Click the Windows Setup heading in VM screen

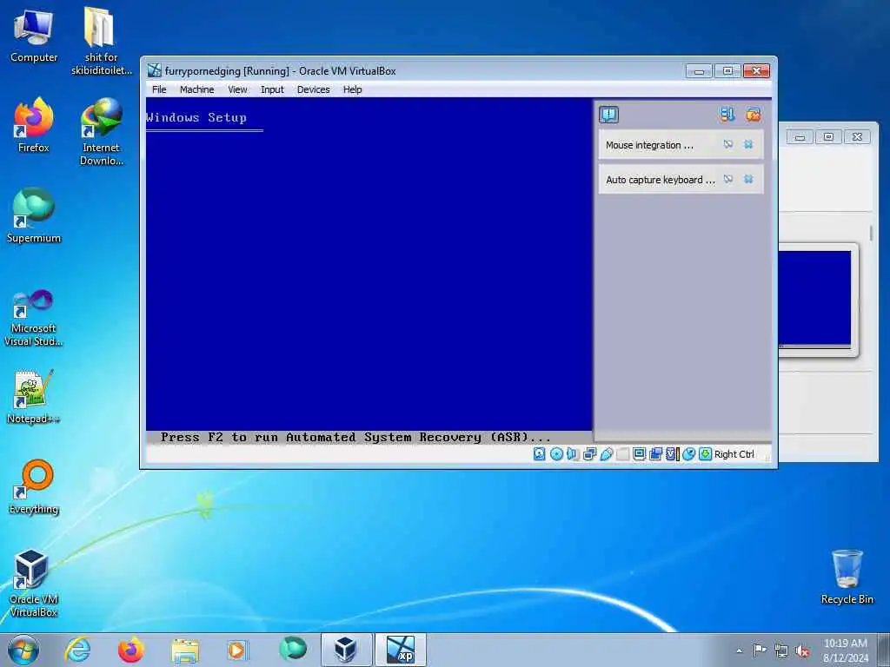click(196, 117)
